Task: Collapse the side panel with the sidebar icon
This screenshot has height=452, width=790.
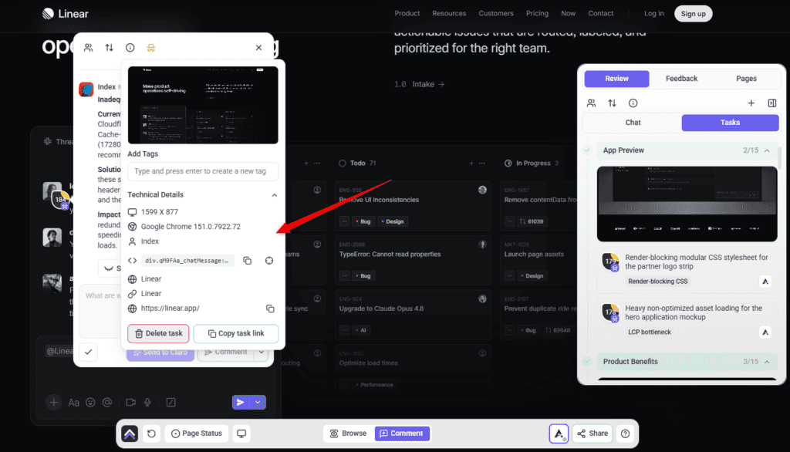Action: click(771, 103)
